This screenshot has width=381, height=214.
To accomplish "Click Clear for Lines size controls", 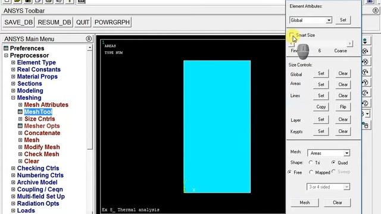I will click(343, 96).
